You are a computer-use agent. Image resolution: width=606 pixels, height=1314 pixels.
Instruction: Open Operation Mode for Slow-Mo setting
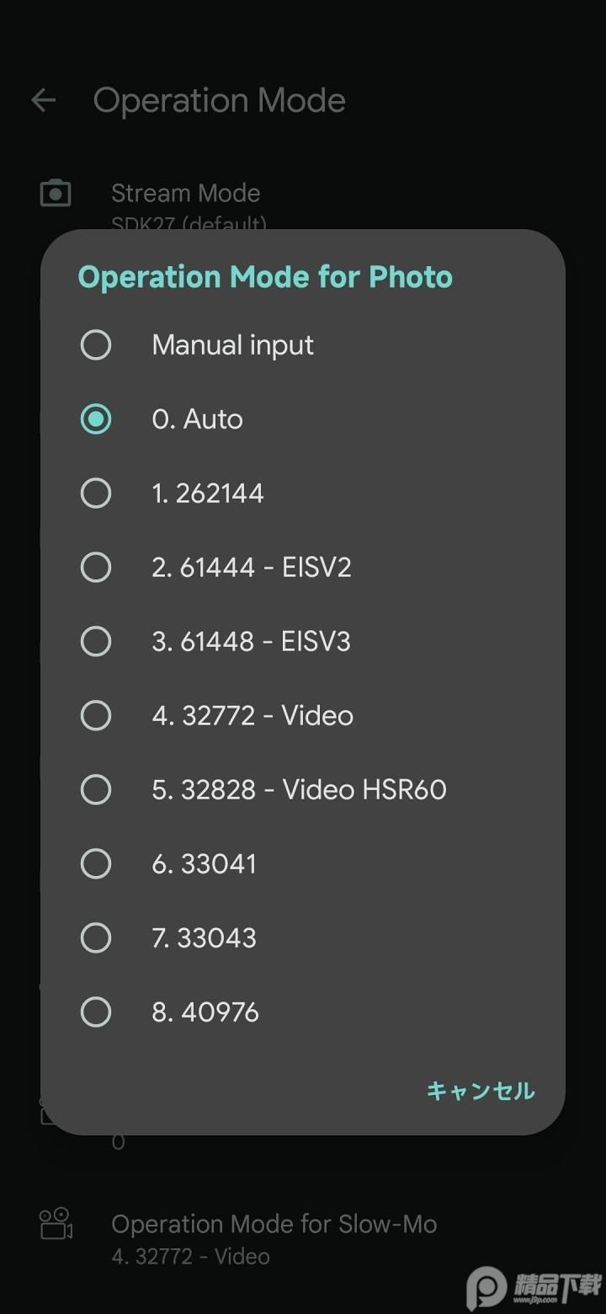[x=274, y=1238]
